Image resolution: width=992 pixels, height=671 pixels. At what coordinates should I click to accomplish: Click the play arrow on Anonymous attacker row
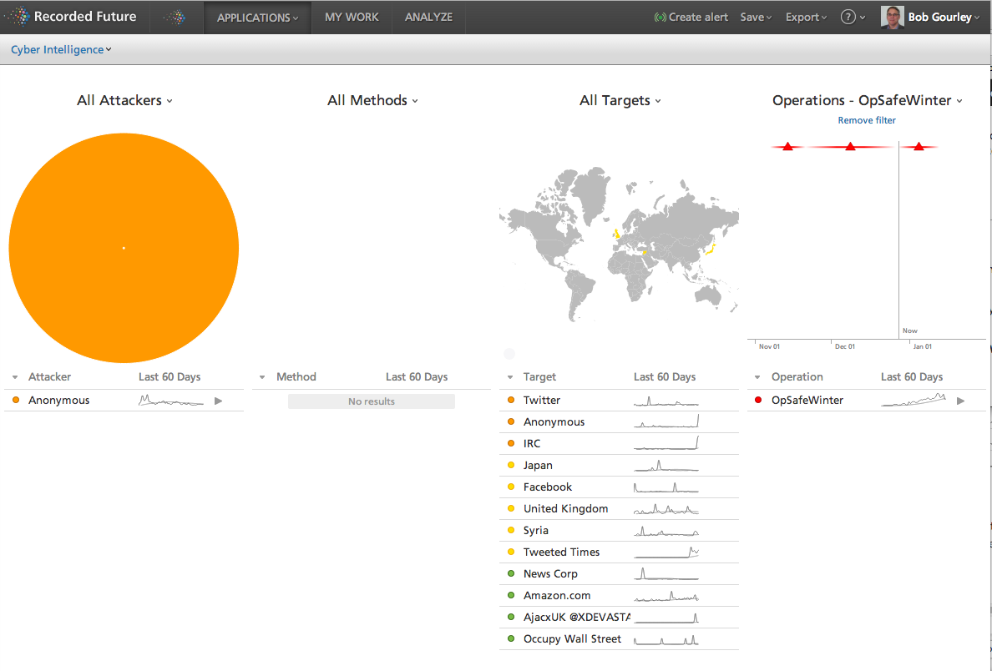[218, 401]
